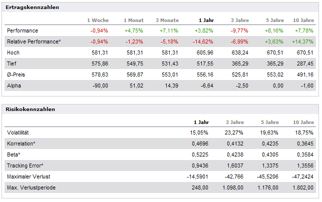The width and height of the screenshot is (322, 202).
Task: Click the 3 Monate column header
Action: tap(167, 20)
